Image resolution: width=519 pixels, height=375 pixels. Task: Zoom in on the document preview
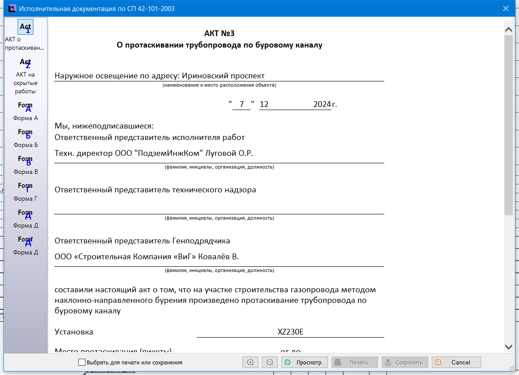click(x=250, y=362)
